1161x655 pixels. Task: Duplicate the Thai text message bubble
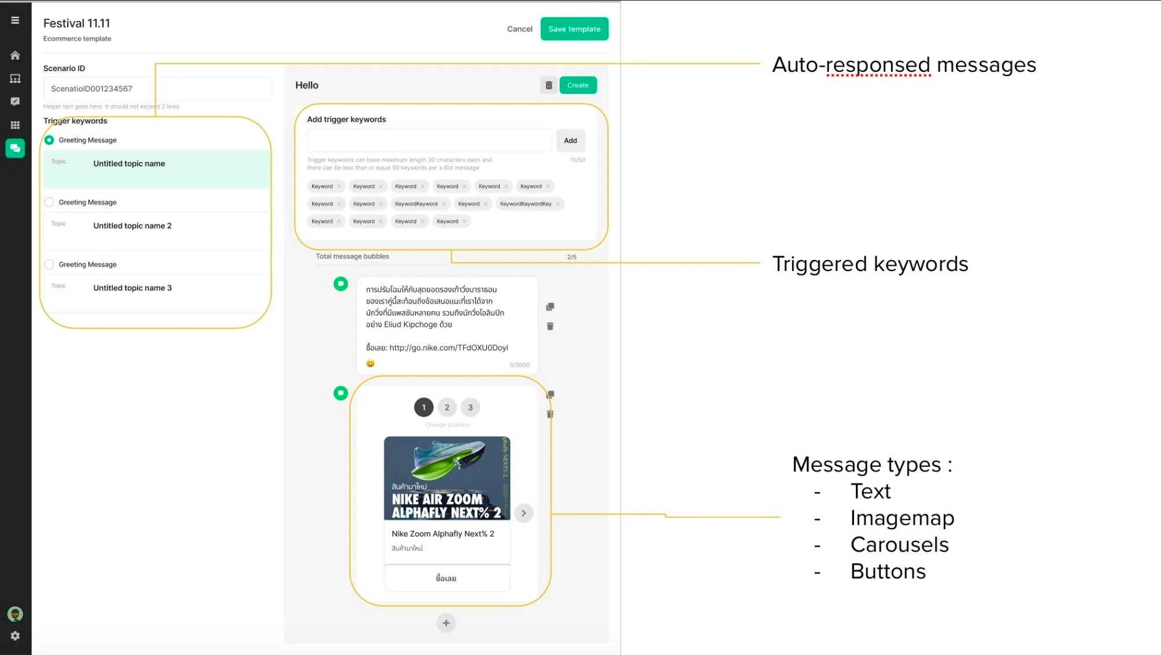(x=550, y=306)
